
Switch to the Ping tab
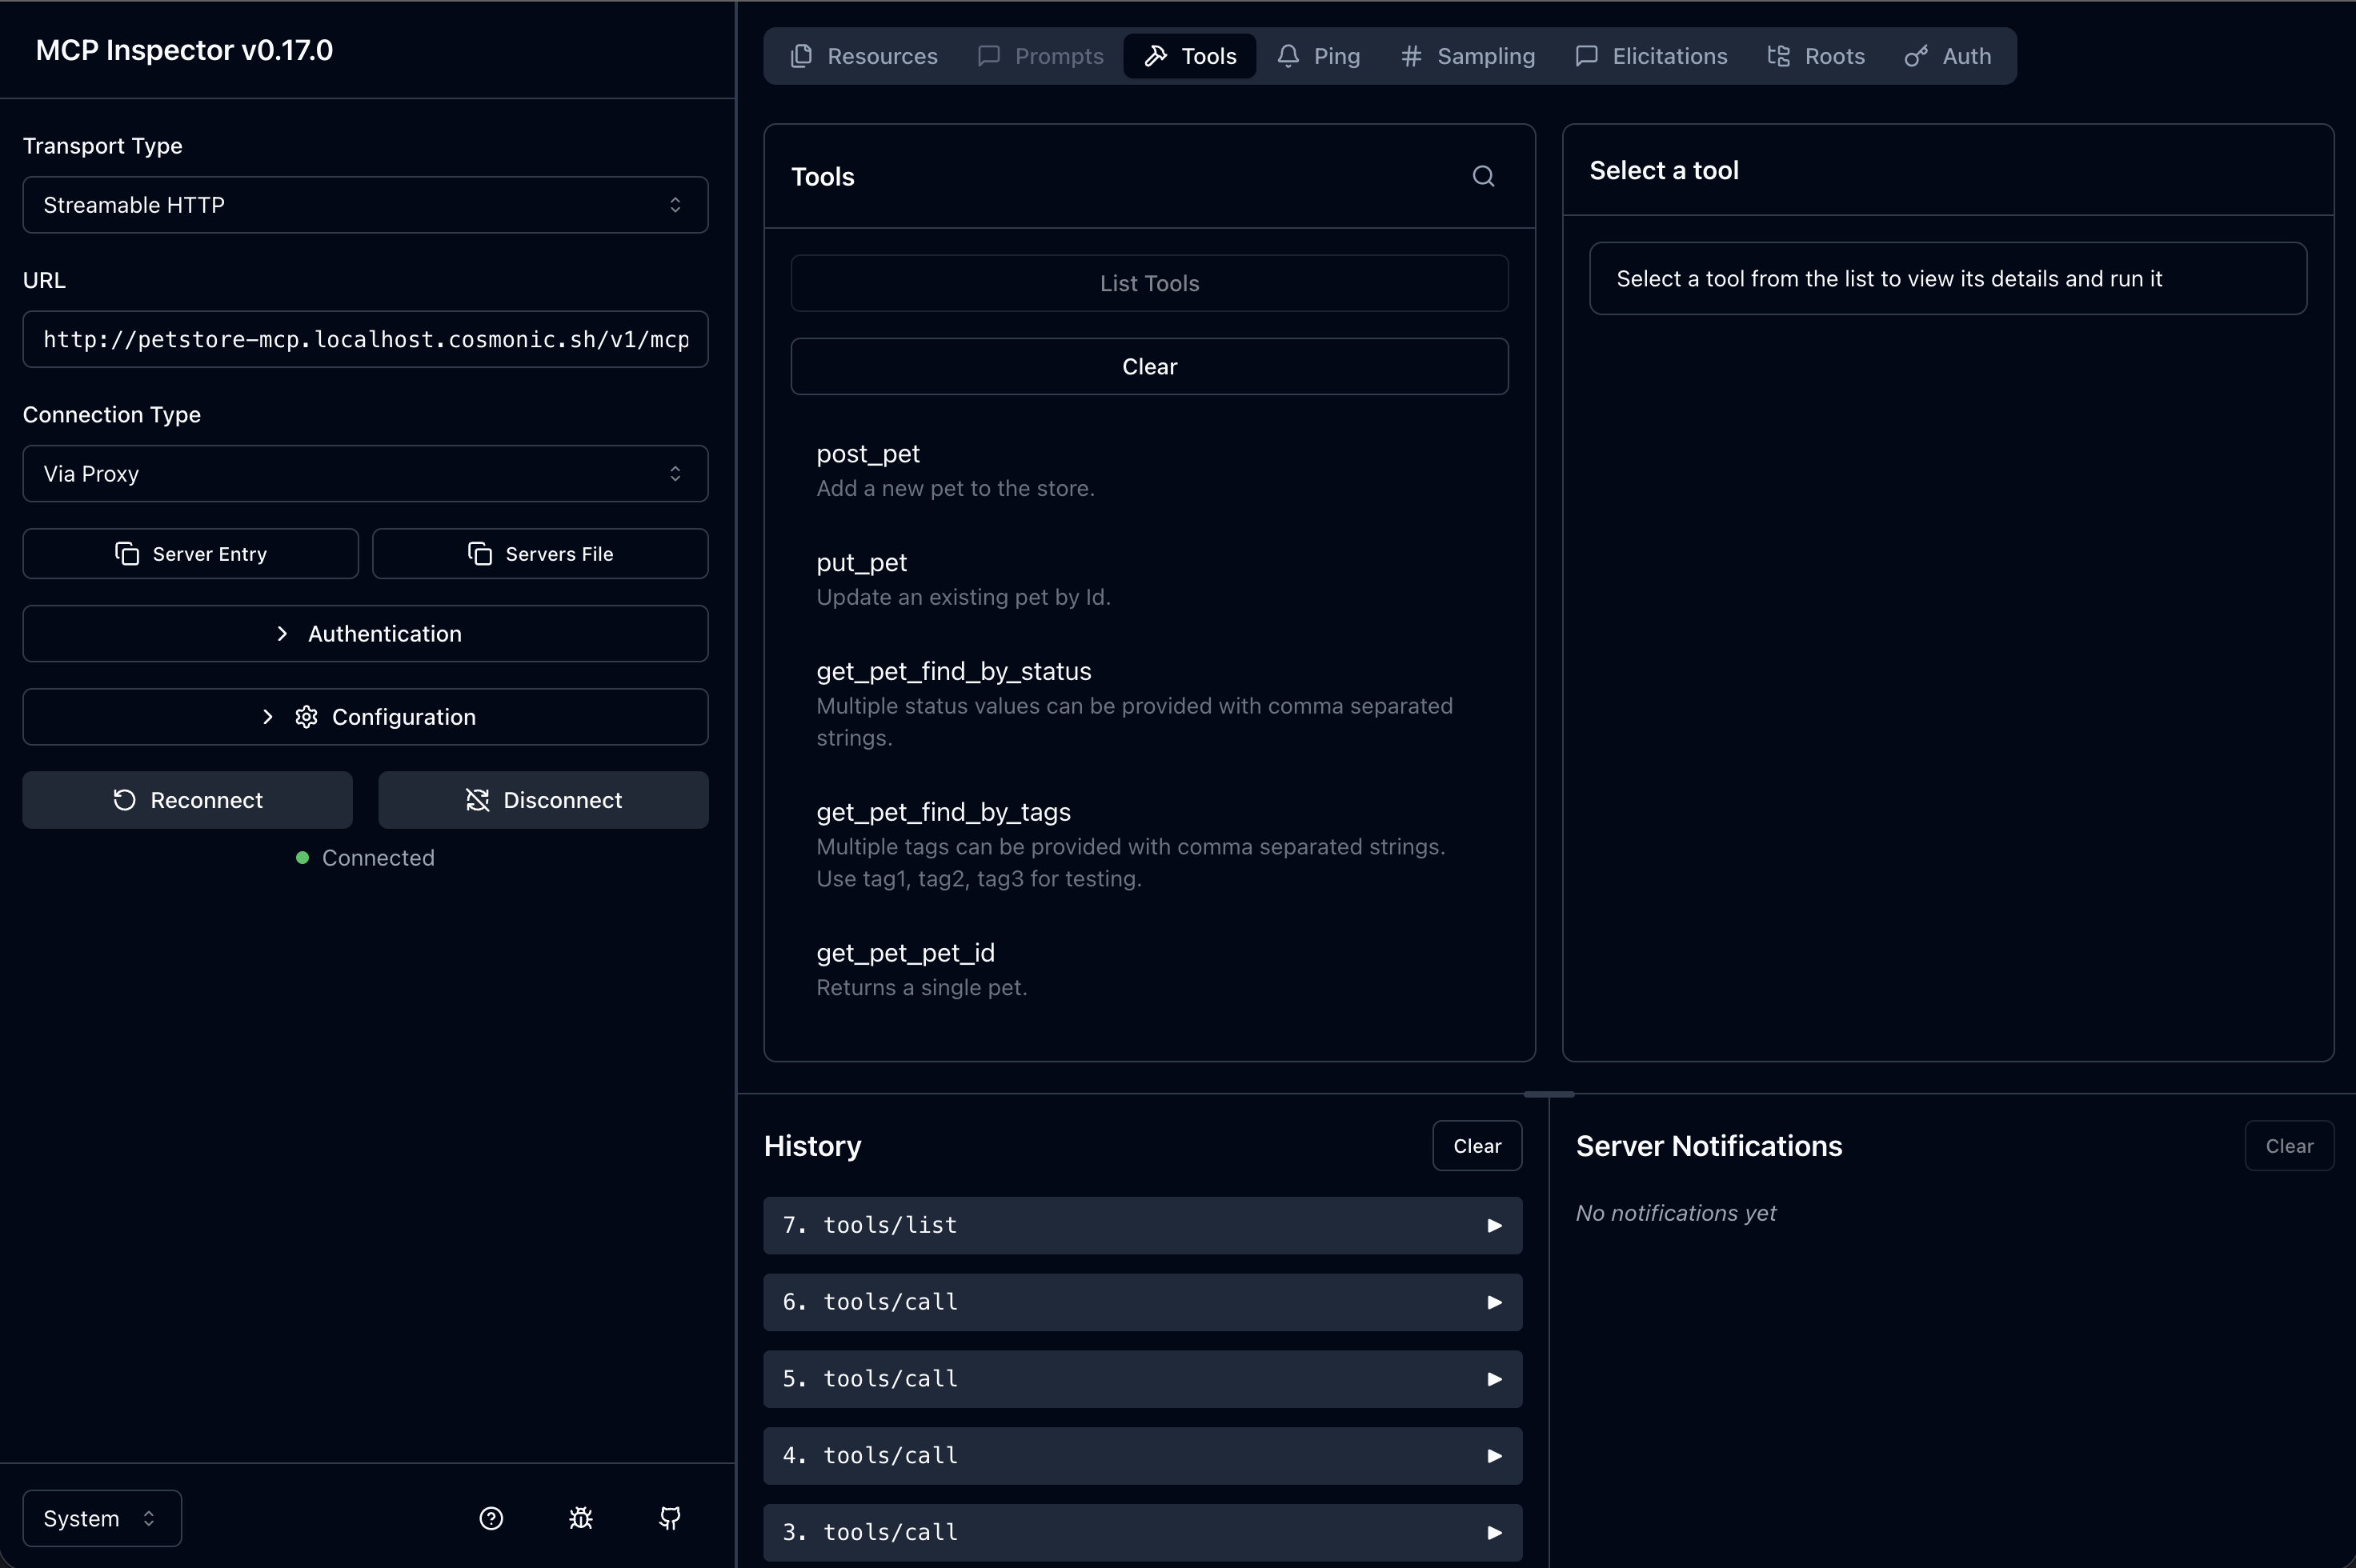(x=1319, y=56)
